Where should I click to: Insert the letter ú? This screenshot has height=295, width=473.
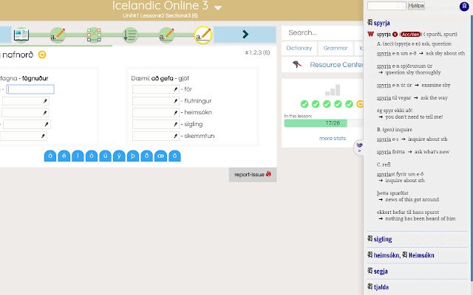point(105,156)
